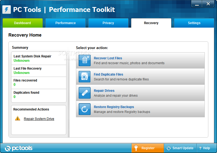Click the Repair Drives bandage icon
This screenshot has height=153, width=217.
[85, 93]
